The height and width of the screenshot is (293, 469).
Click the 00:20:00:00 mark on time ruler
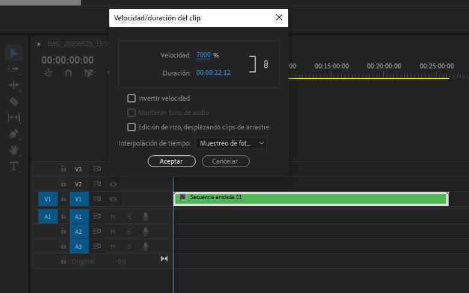pos(384,66)
